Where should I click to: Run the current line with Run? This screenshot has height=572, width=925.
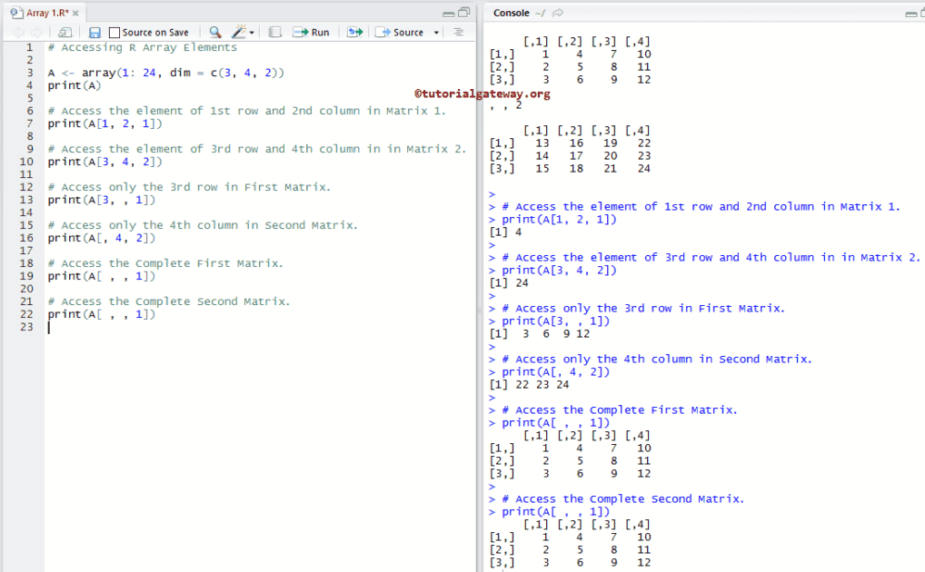tap(310, 31)
